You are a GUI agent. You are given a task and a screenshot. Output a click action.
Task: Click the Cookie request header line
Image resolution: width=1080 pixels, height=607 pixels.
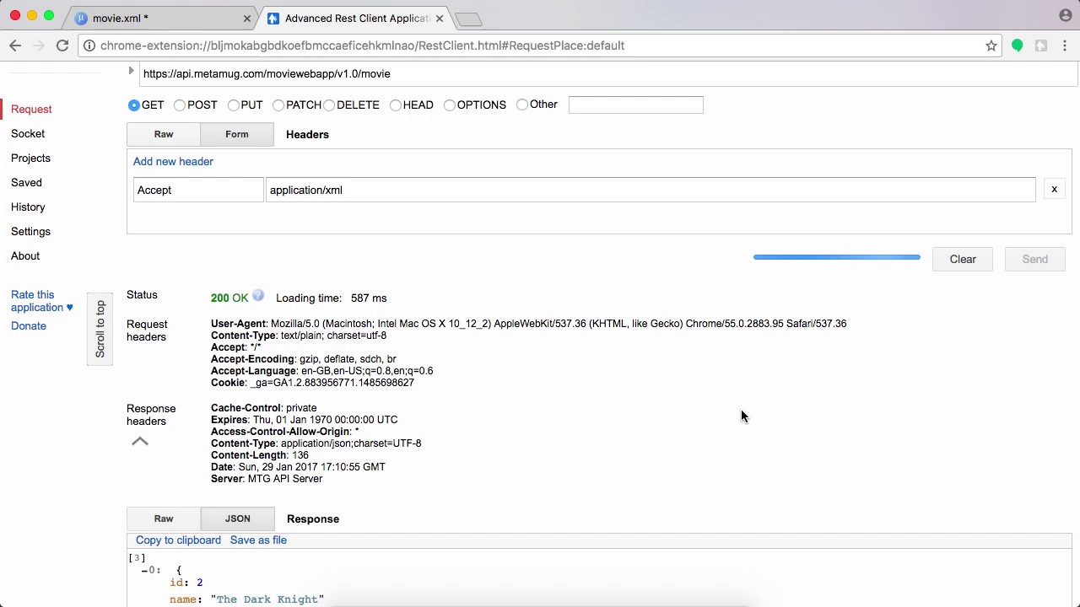coord(312,382)
